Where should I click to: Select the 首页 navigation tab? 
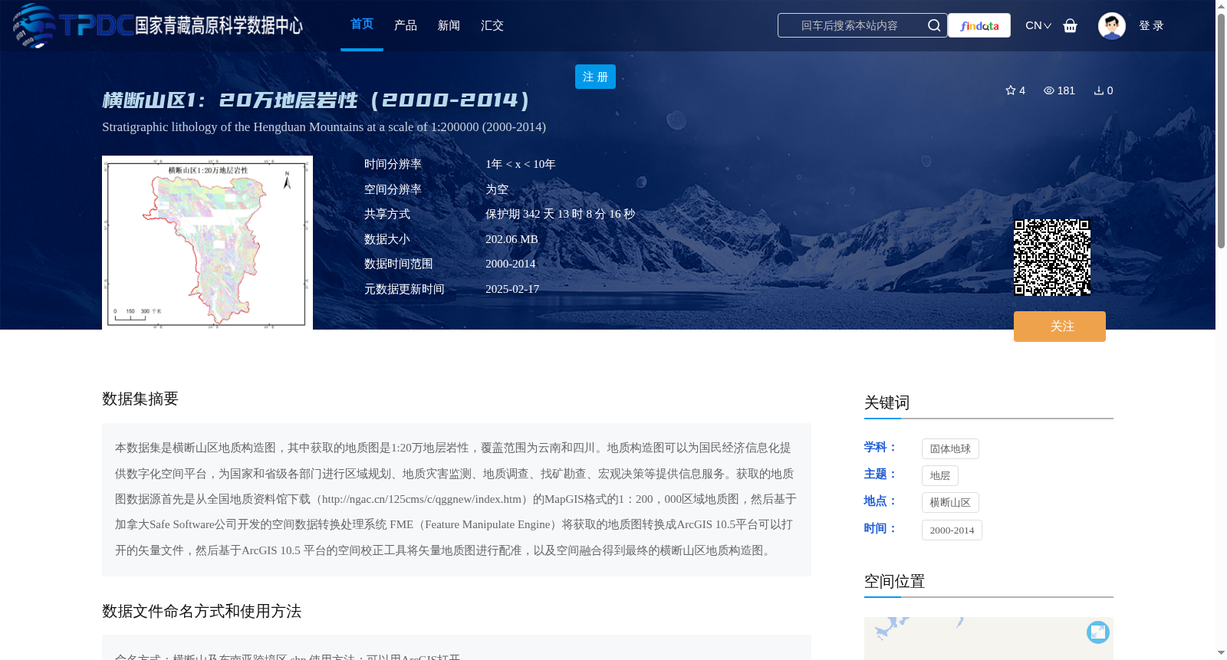362,25
